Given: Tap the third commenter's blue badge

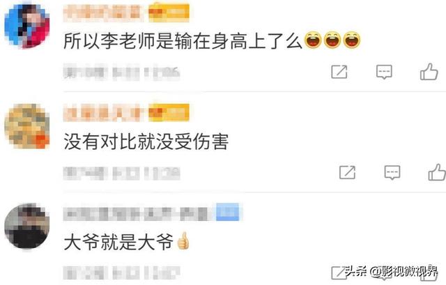Looking at the screenshot, I should pyautogui.click(x=228, y=213).
